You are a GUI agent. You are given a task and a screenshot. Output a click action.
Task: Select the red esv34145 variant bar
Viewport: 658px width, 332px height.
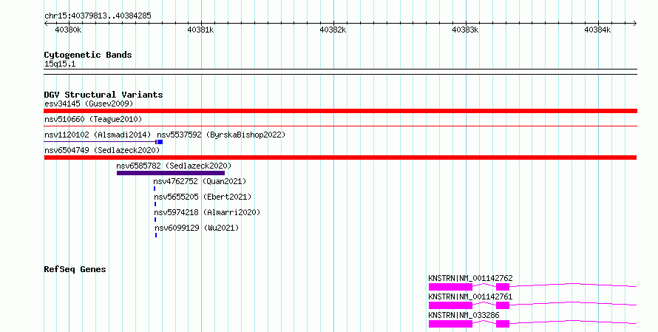340,111
